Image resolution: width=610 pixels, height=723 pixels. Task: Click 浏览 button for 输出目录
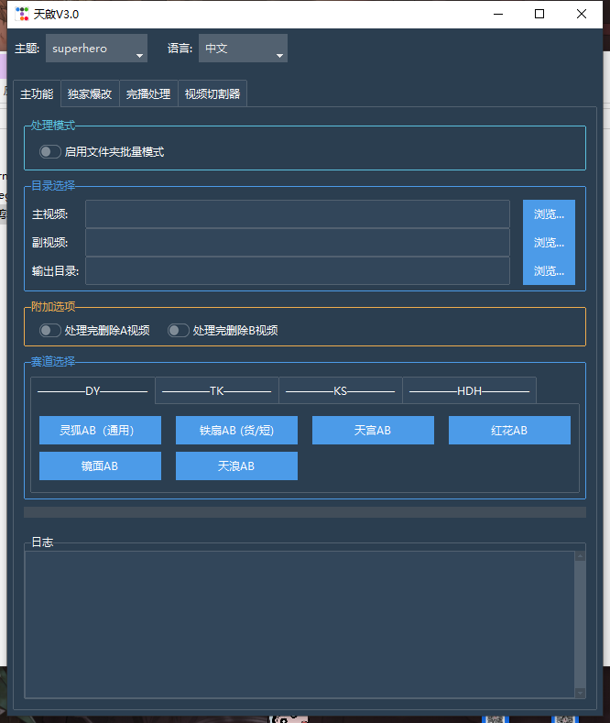click(x=549, y=271)
